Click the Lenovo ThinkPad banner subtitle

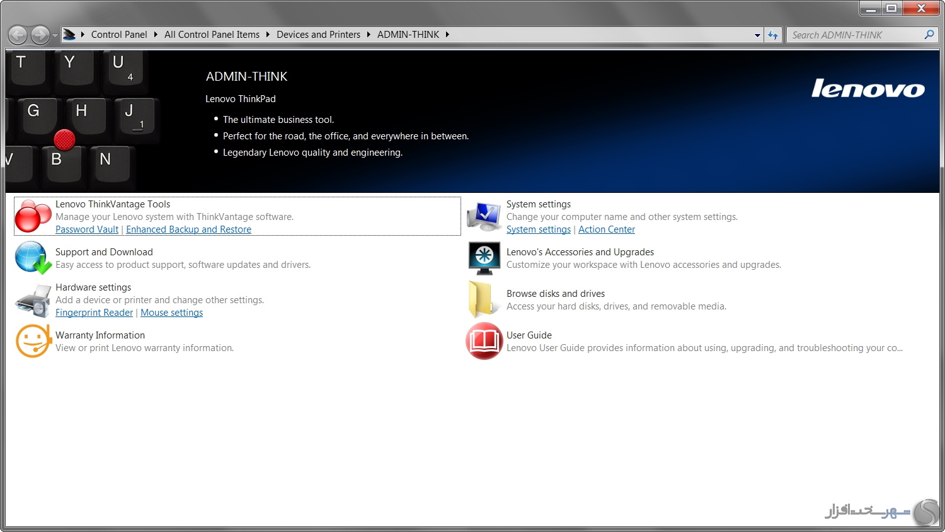[x=241, y=99]
